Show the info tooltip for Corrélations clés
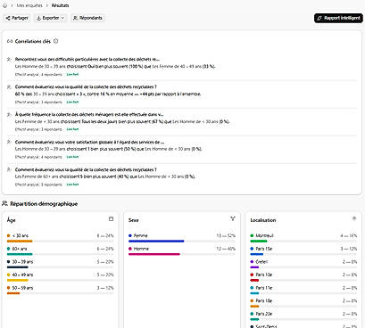365x328 pixels. tap(56, 41)
